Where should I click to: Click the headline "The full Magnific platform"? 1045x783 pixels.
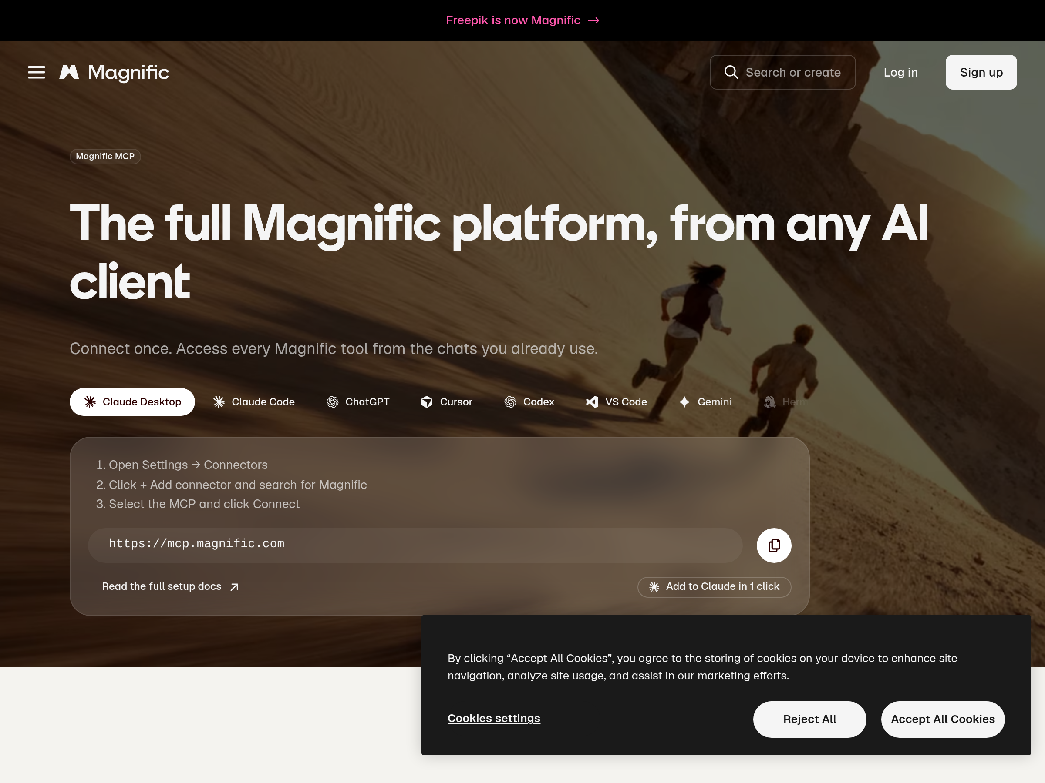(x=499, y=252)
